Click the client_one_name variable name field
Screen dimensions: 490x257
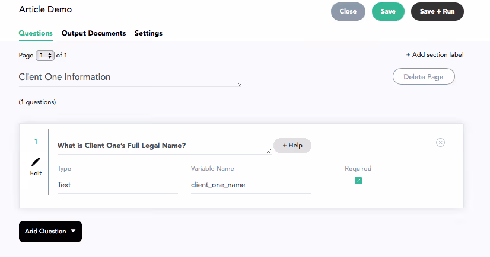251,185
